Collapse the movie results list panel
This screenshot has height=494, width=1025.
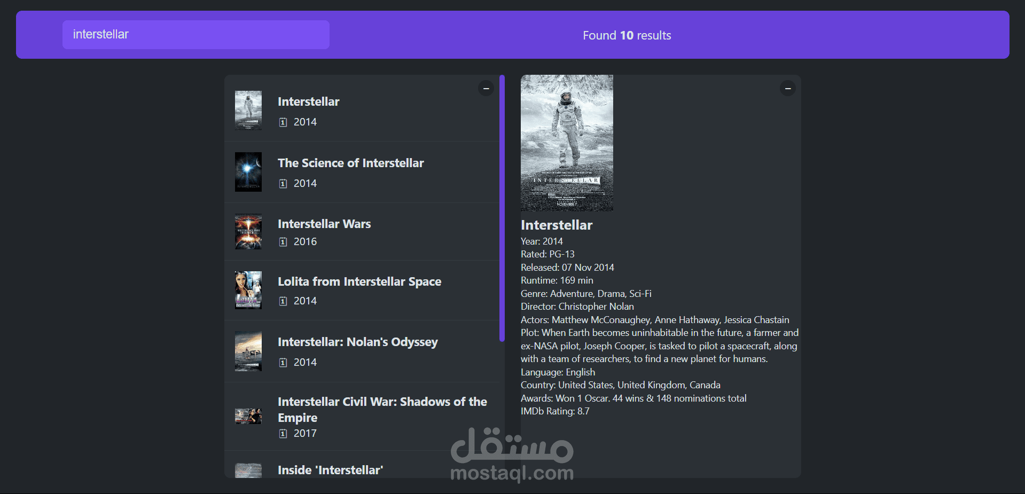point(486,88)
